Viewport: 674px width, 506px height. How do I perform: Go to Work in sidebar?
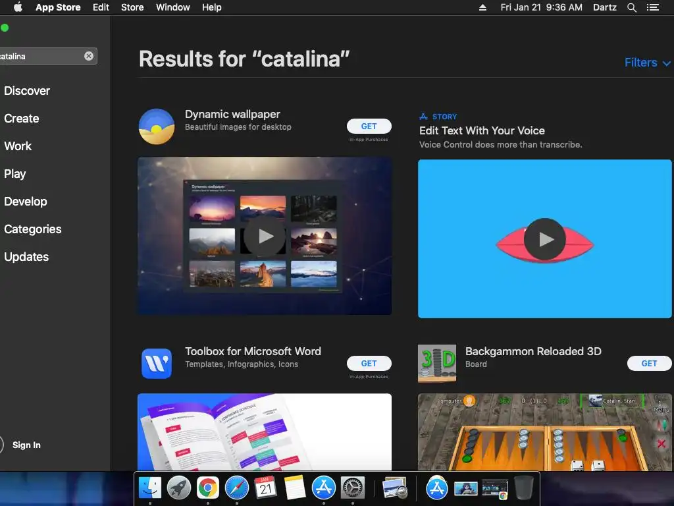(18, 146)
